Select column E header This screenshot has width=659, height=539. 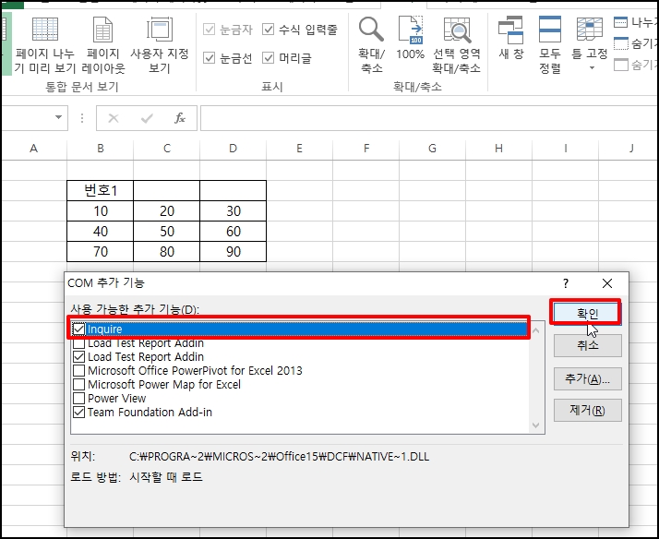click(x=300, y=149)
